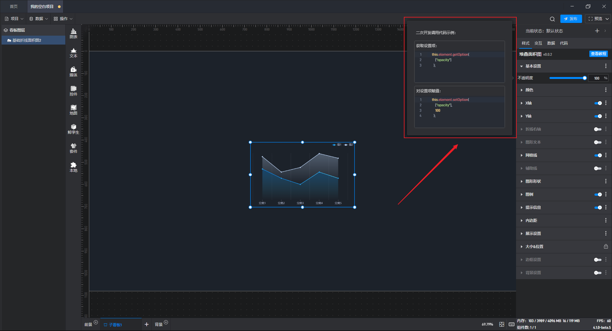
Task: Open the 预览 dropdown arrow
Action: click(607, 19)
